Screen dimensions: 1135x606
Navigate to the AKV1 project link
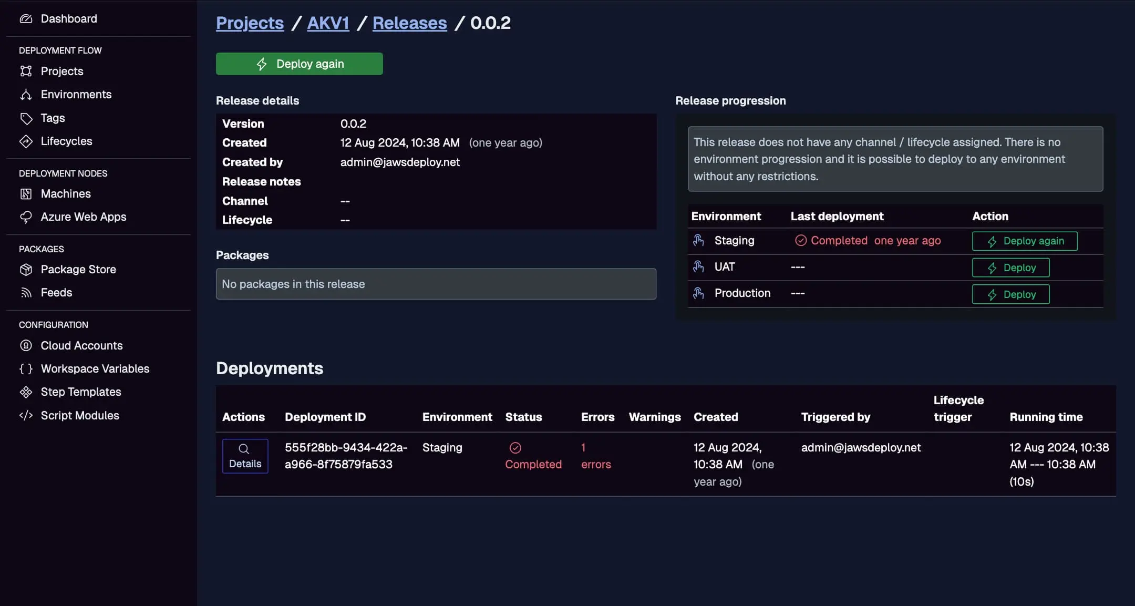tap(327, 23)
